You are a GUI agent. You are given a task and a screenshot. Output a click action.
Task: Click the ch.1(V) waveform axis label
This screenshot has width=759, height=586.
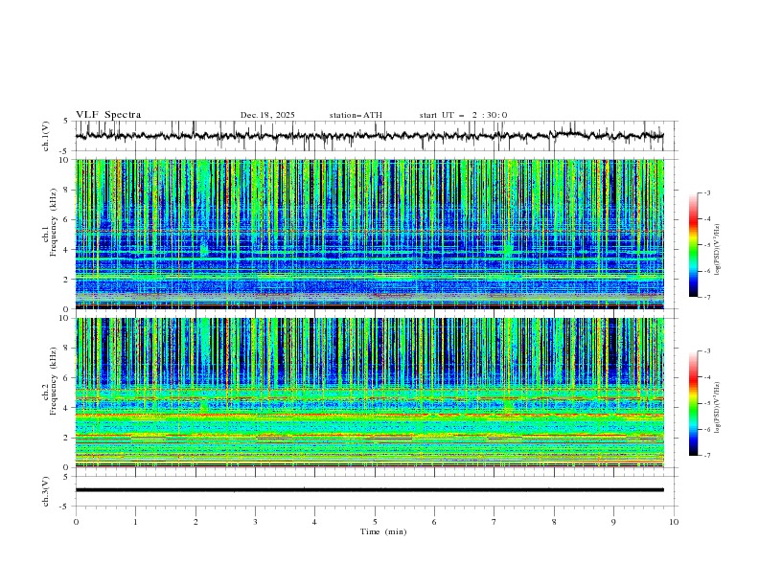[46, 136]
